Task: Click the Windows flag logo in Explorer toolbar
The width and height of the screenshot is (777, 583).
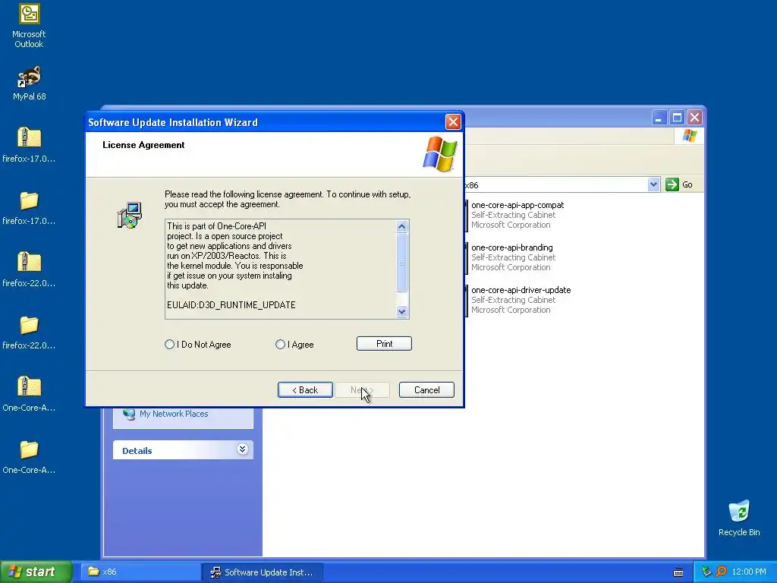Action: click(689, 135)
